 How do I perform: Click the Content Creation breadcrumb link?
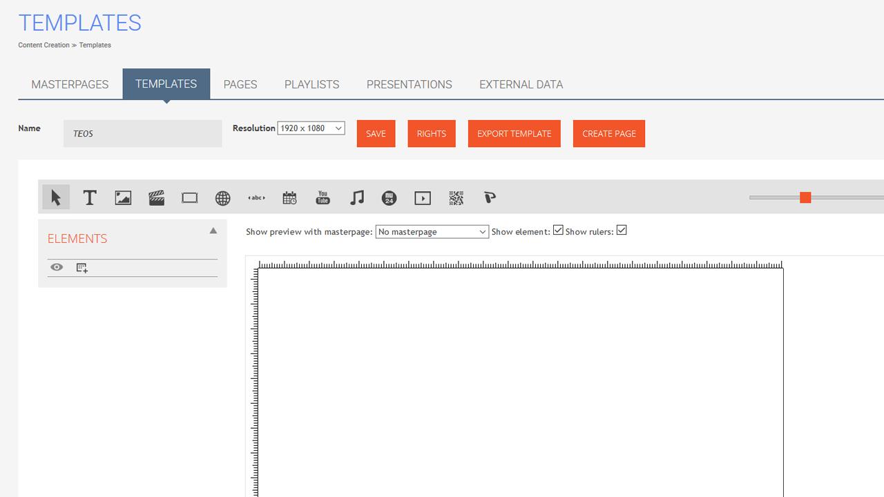coord(44,45)
